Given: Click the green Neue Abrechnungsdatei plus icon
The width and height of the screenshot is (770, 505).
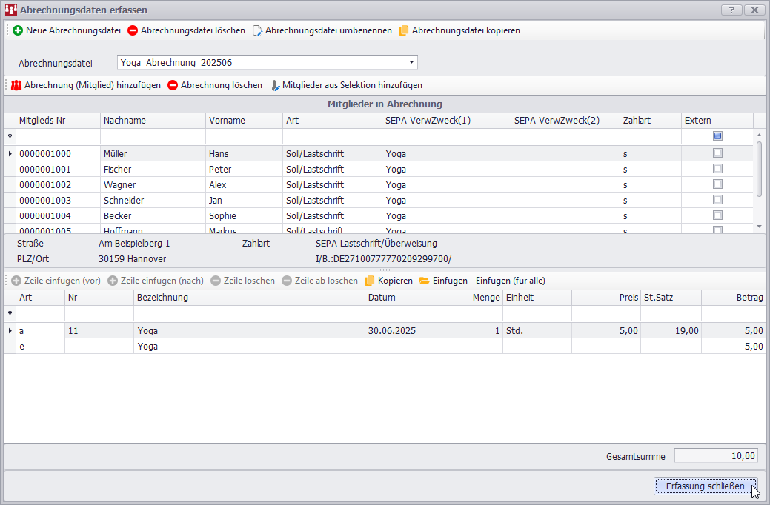Looking at the screenshot, I should [18, 30].
